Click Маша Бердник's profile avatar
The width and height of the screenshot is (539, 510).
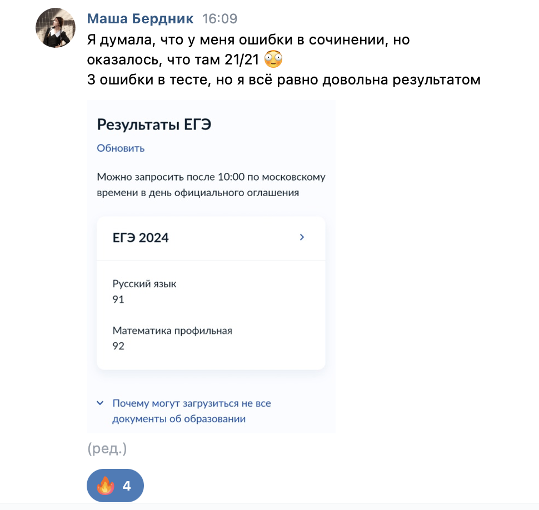[x=56, y=28]
